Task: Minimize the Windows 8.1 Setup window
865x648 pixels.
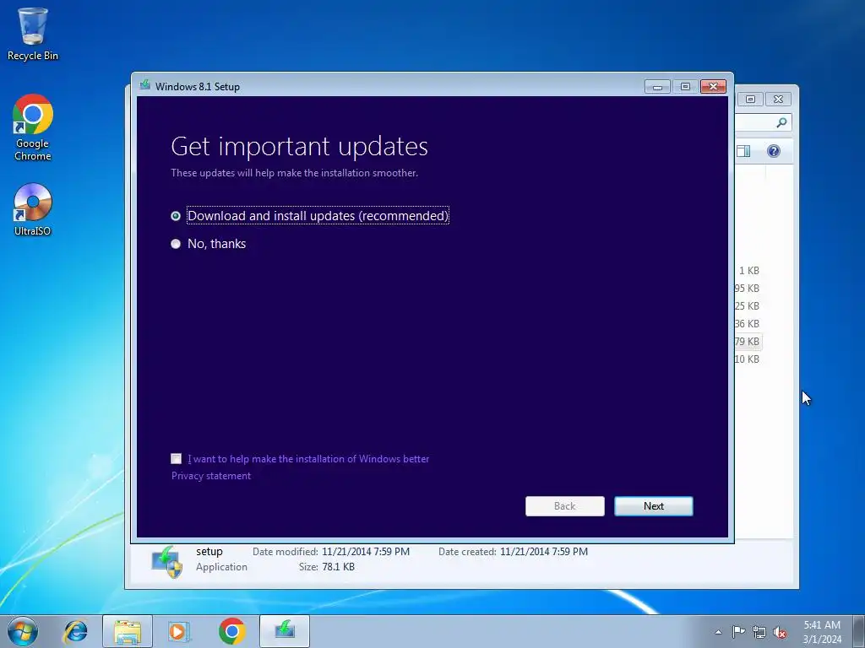Action: [657, 87]
